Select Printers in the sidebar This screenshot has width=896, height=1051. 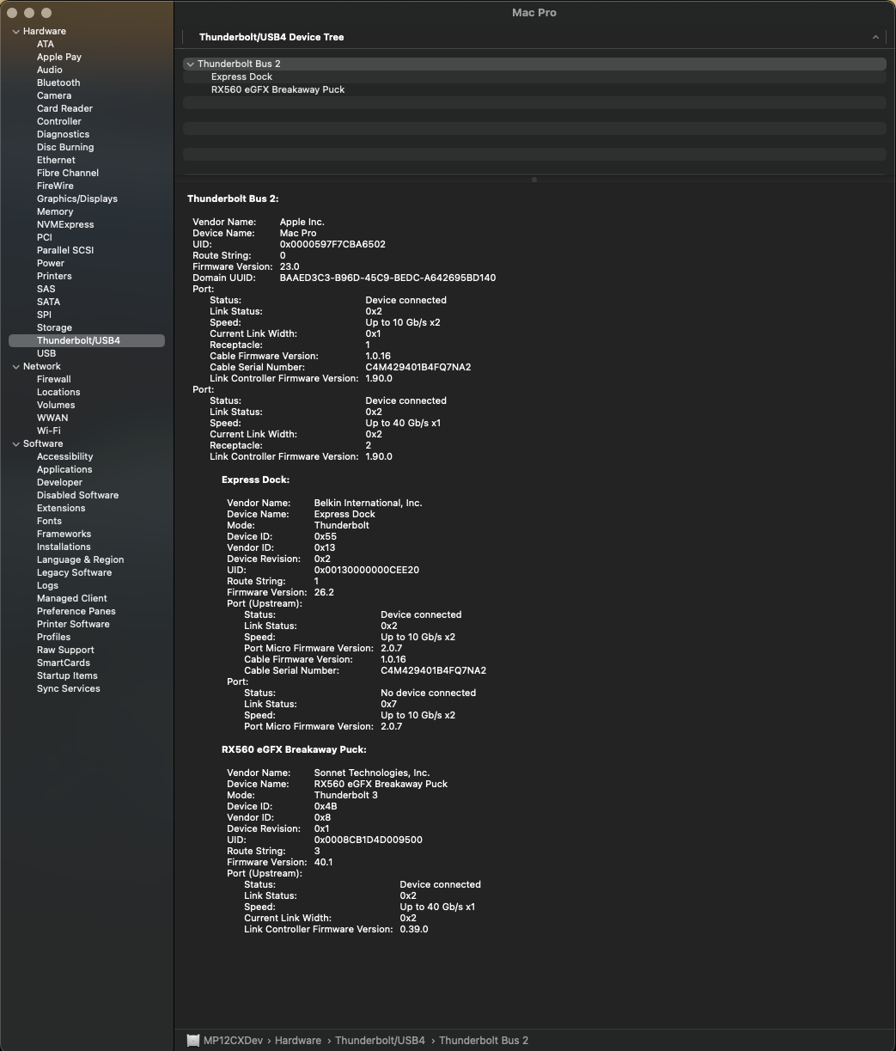54,276
